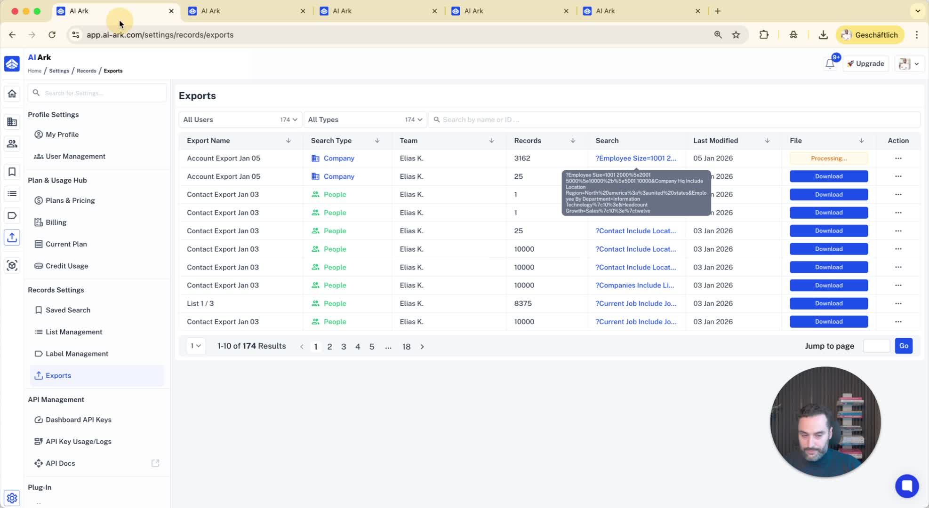The height and width of the screenshot is (508, 929).
Task: Sort the Records column arrow
Action: tap(573, 141)
